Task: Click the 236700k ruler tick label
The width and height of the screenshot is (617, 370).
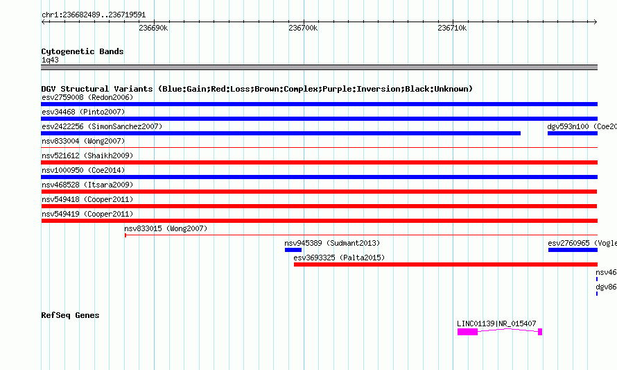Action: 303,28
